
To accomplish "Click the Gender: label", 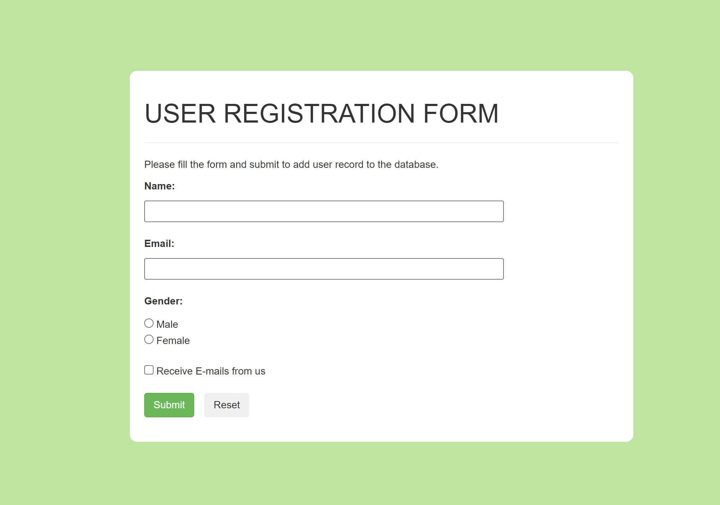I will [x=163, y=301].
